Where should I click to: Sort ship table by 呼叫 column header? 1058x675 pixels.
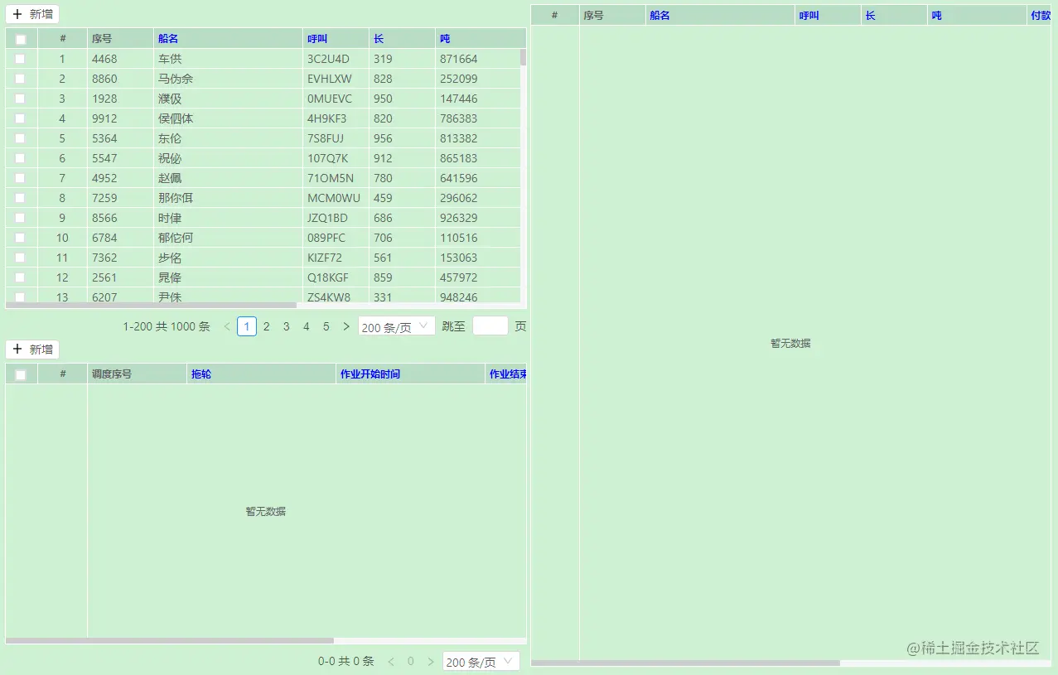tap(336, 39)
